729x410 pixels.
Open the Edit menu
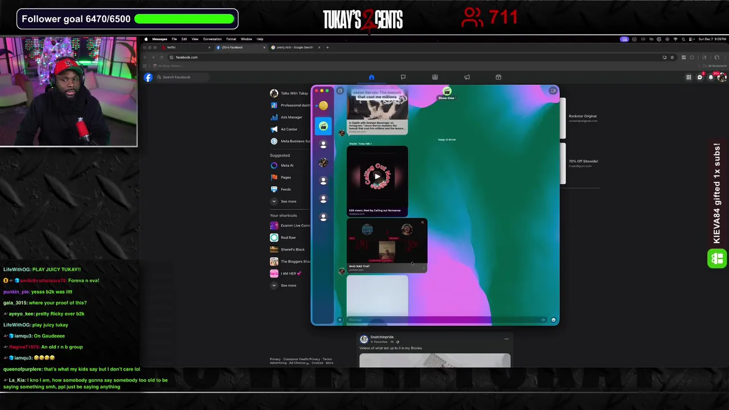(185, 39)
